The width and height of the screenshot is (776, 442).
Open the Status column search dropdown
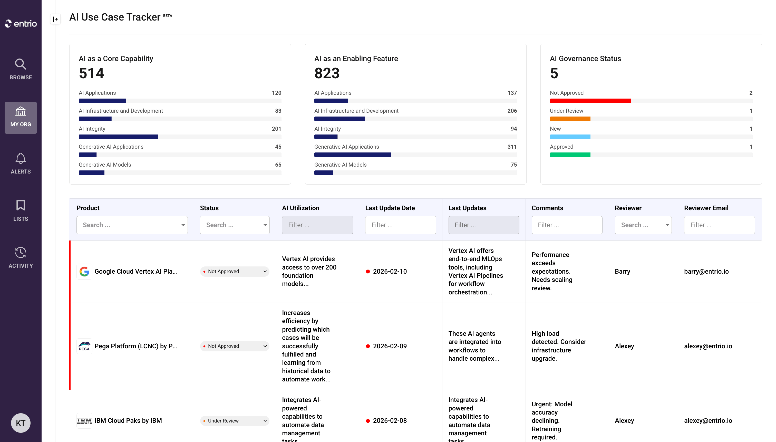pos(235,225)
